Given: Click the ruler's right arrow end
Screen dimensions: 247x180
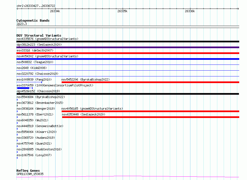Looking at the screenshot, I should (x=238, y=9).
